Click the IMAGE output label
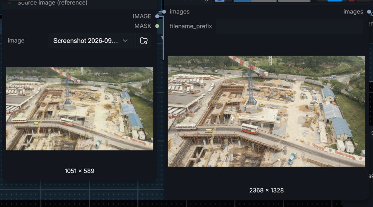The width and height of the screenshot is (373, 207). point(142,16)
